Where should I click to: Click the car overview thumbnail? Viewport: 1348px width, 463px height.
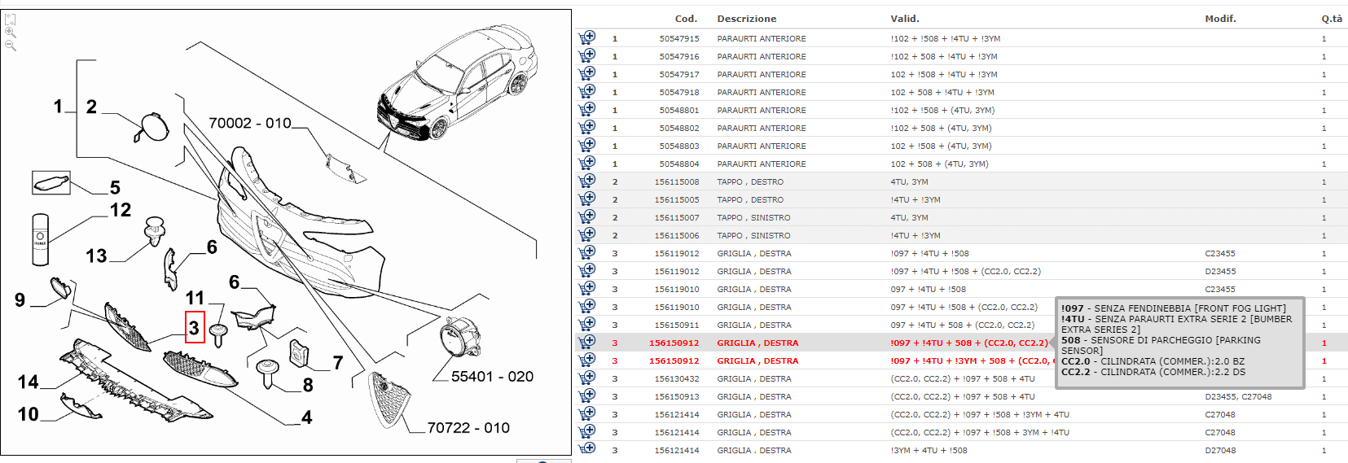[456, 85]
